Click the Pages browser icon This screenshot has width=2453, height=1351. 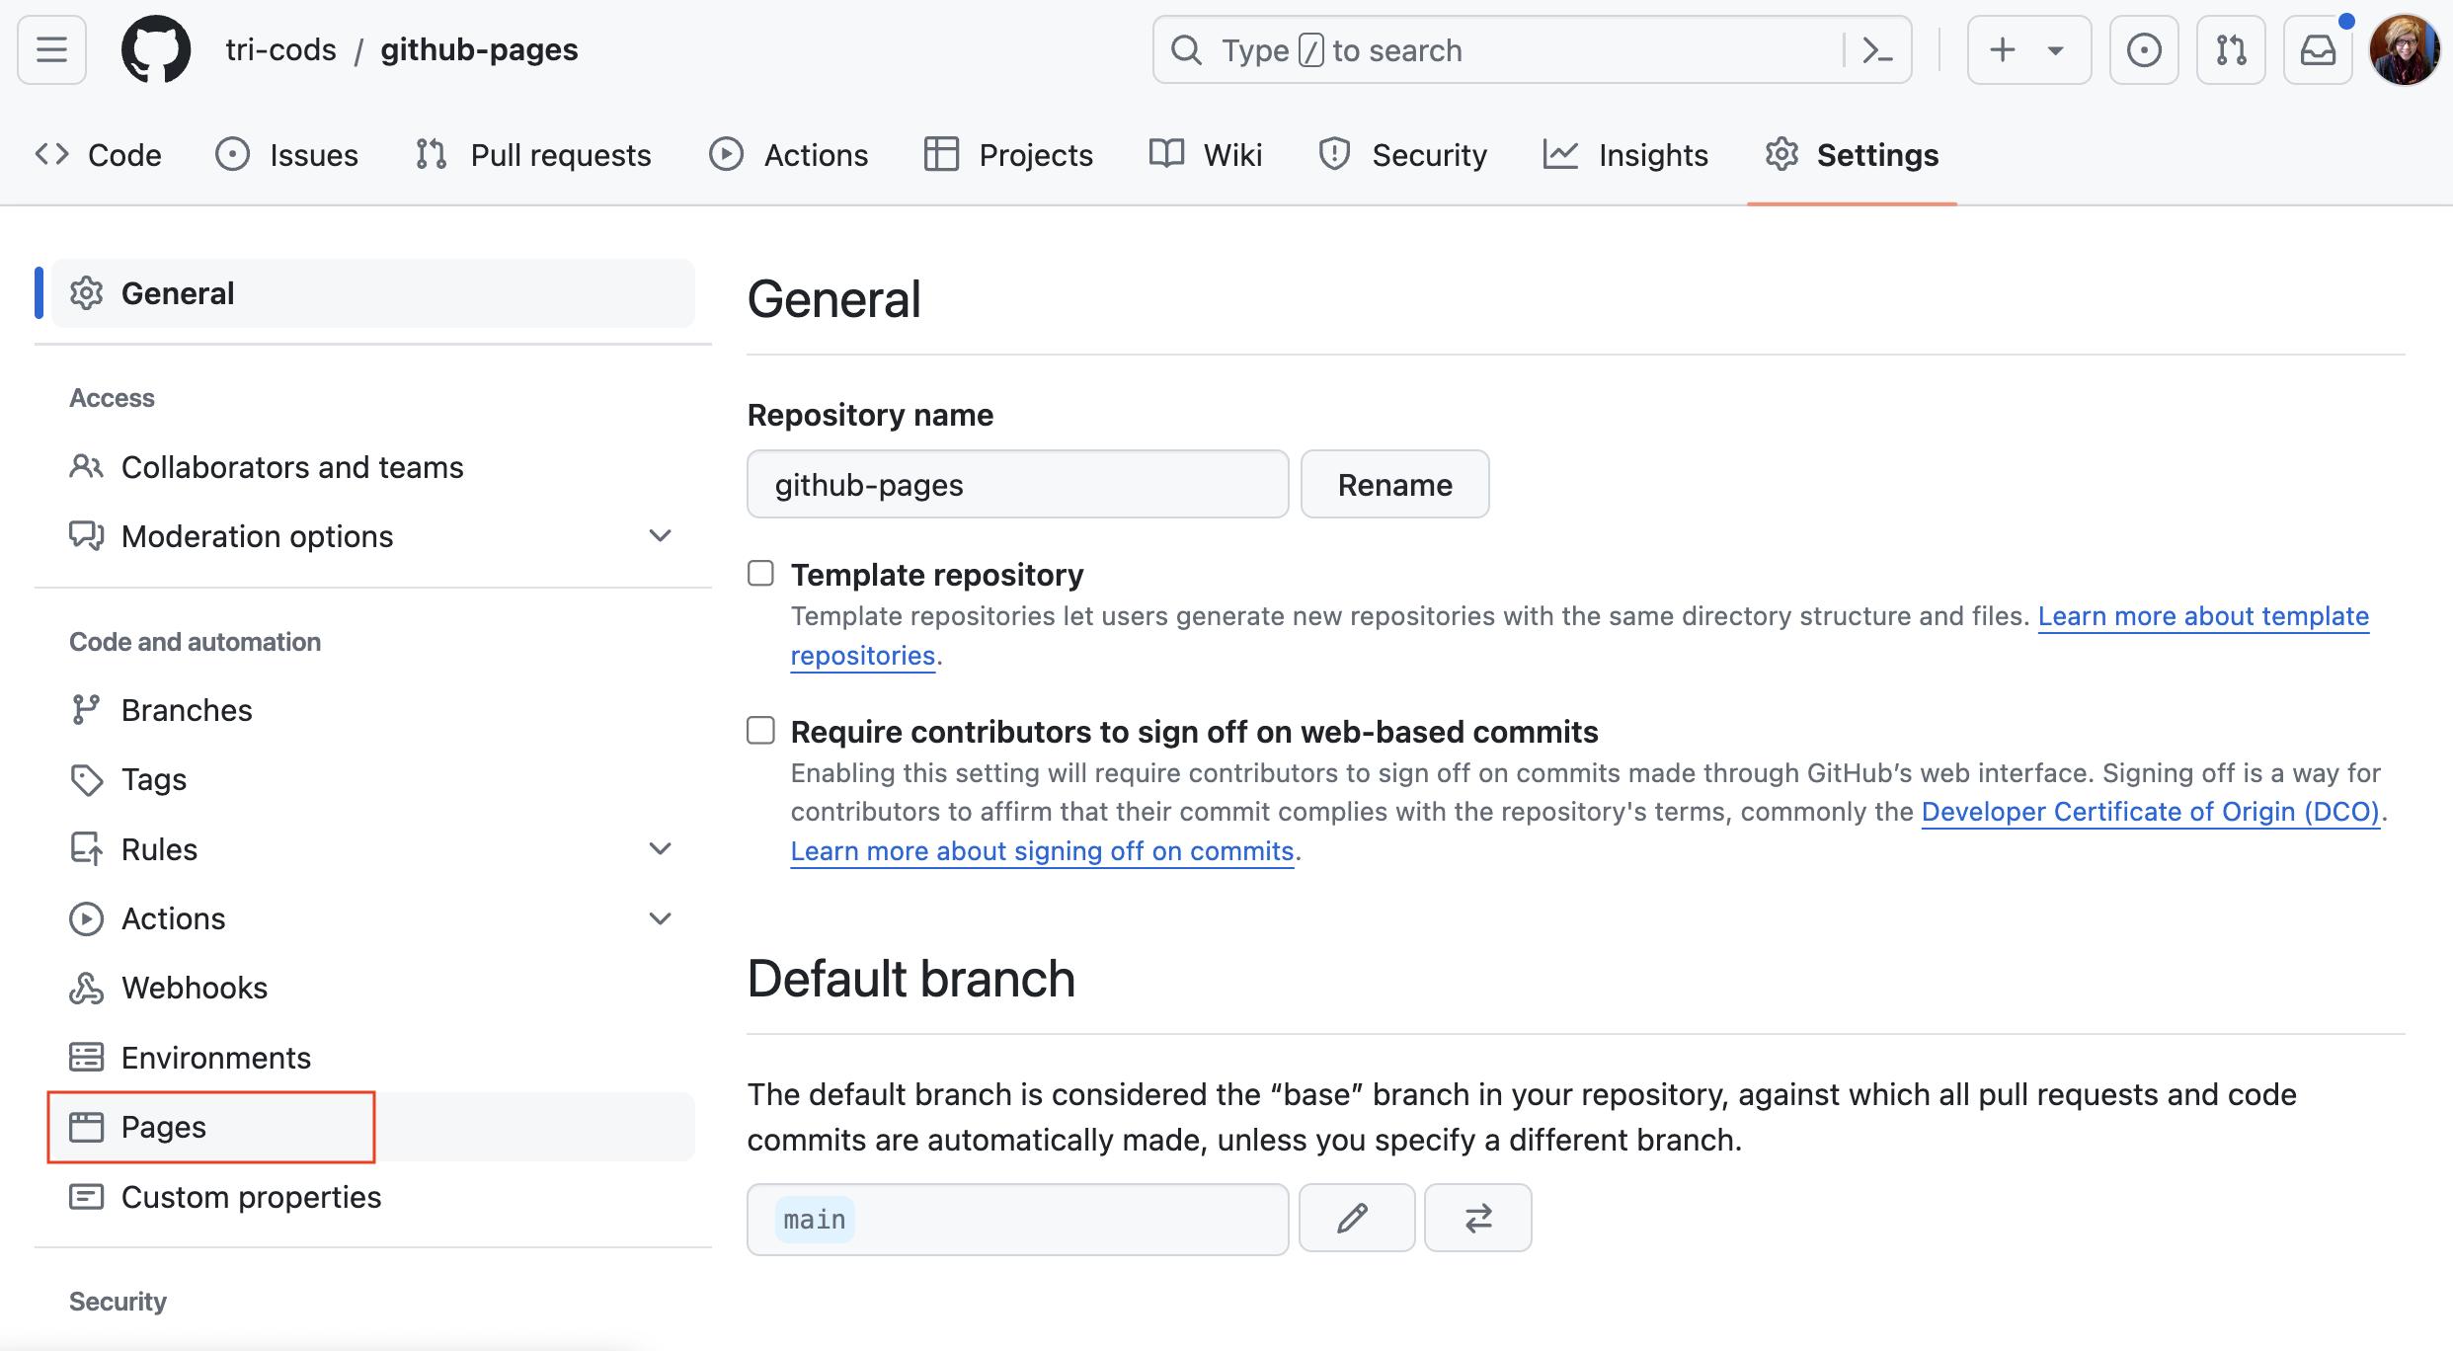coord(86,1127)
